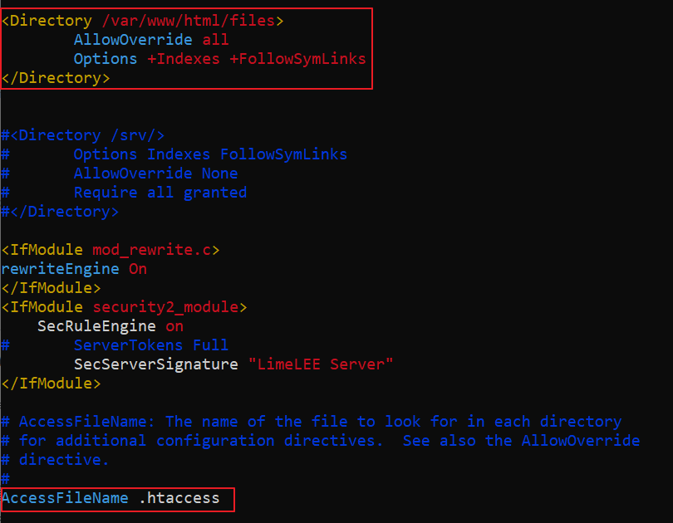
Task: Click the 'AccessFileName .htaccess' line
Action: click(111, 498)
